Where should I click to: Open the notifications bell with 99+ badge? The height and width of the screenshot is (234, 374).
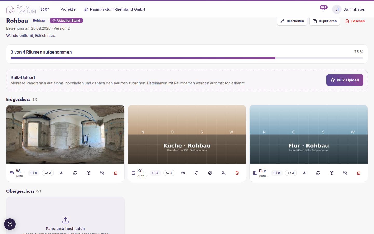click(323, 9)
